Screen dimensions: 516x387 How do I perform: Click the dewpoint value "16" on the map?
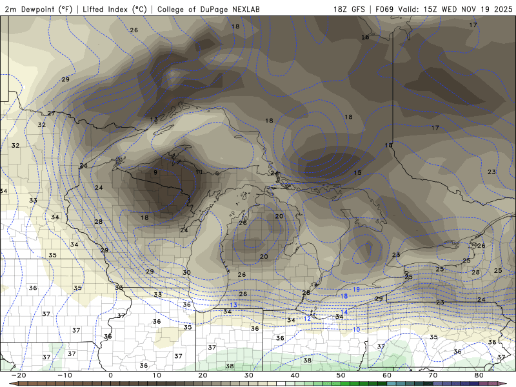[365, 37]
